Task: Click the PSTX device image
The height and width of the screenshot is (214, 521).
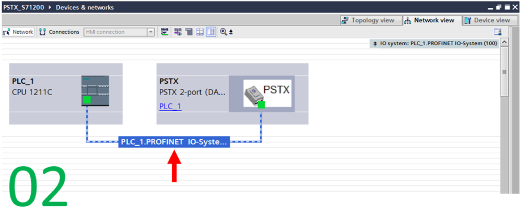Action: click(x=267, y=93)
